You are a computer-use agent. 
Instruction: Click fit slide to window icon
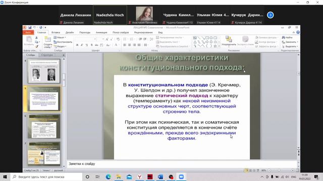coord(297,170)
